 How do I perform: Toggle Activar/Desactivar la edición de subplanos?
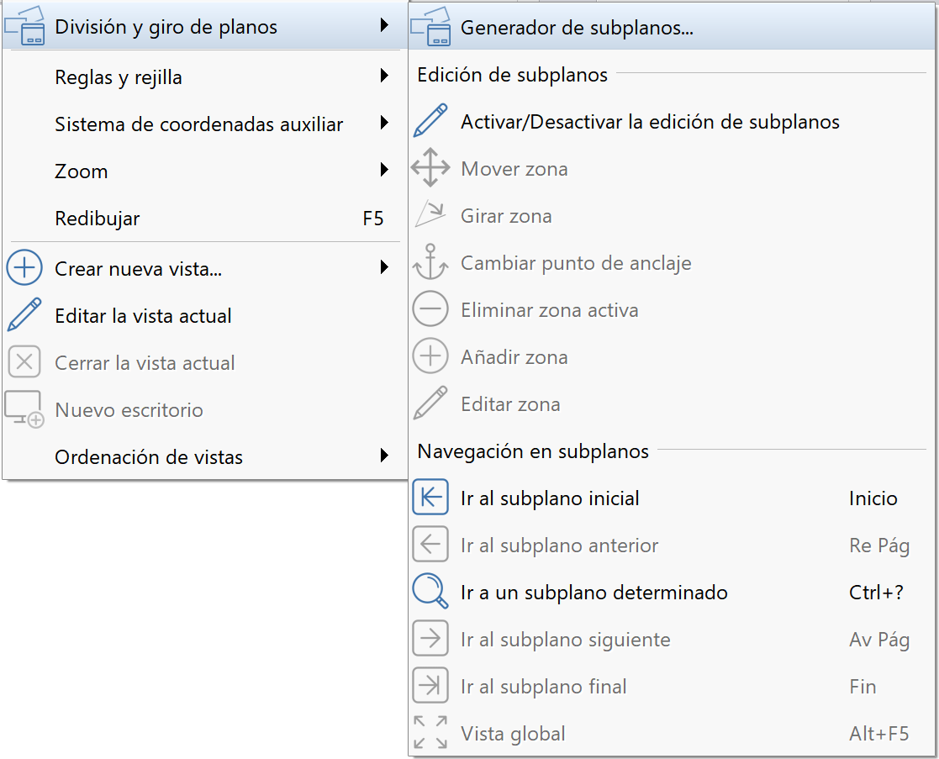point(647,121)
